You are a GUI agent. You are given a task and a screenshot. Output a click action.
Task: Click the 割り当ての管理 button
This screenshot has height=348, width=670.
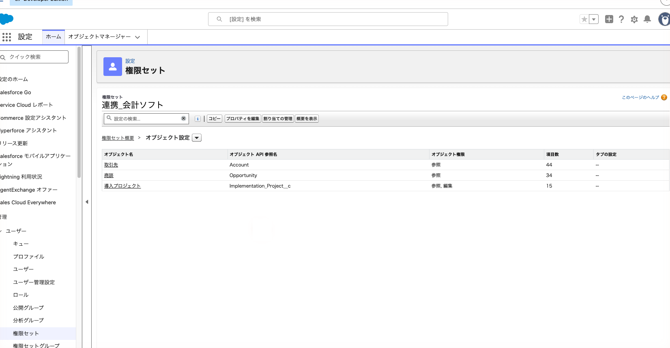[278, 119]
